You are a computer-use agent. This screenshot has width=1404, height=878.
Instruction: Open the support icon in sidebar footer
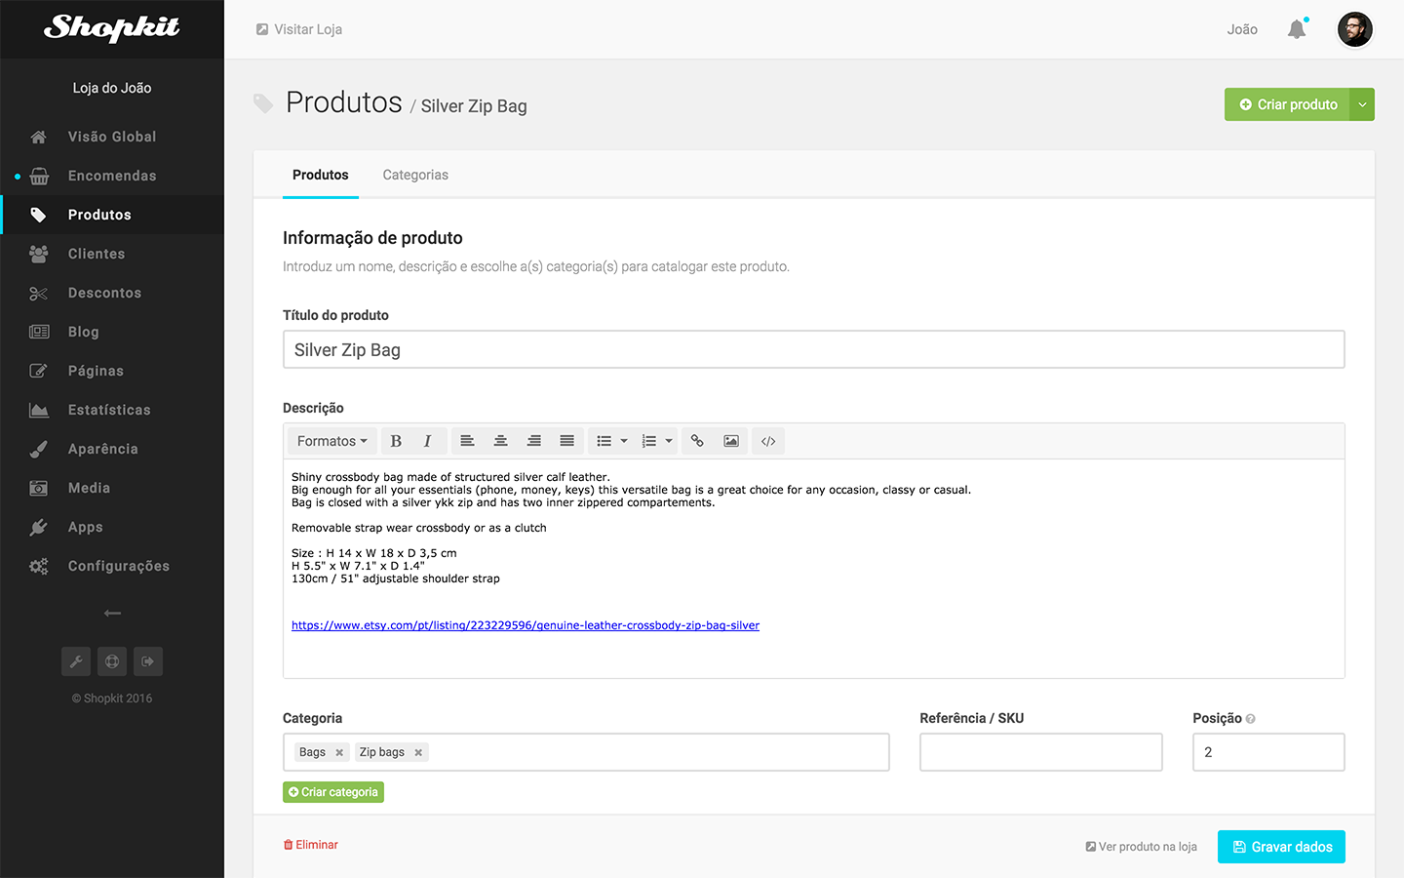[112, 661]
